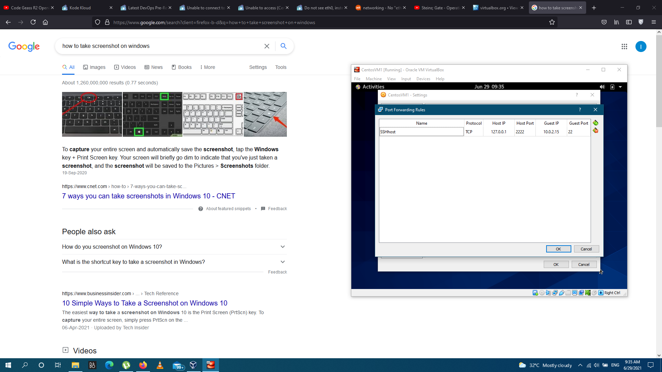This screenshot has height=372, width=662.
Task: Click the Google search input field
Action: [160, 46]
